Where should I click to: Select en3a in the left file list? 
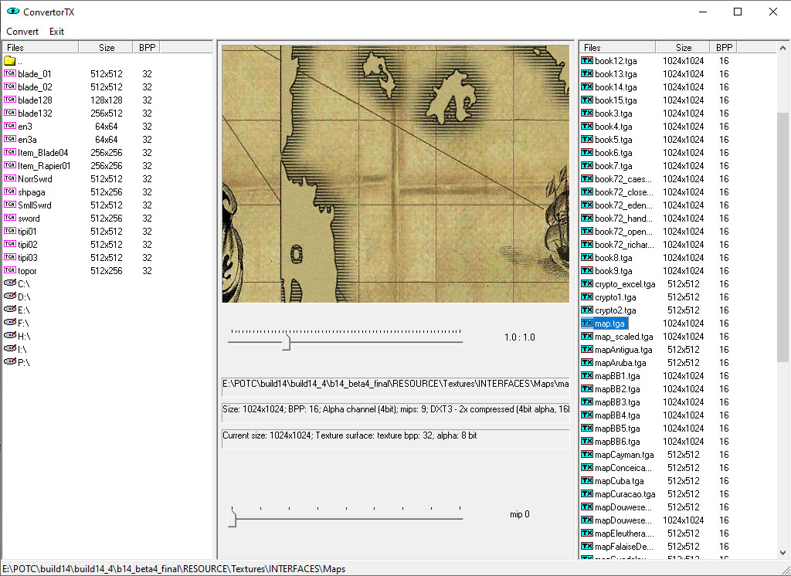pos(27,139)
